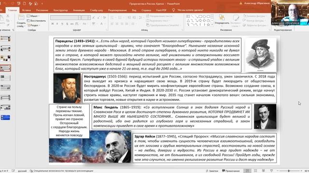Image resolution: width=309 pixels, height=173 pixels.
Task: Open the font size dropdown arrow
Action: (89, 18)
